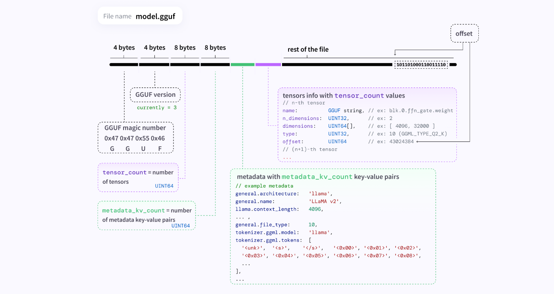Select the 'tensors info with tensor_count values' heading
Screen dimensions: 554x294
tap(343, 96)
